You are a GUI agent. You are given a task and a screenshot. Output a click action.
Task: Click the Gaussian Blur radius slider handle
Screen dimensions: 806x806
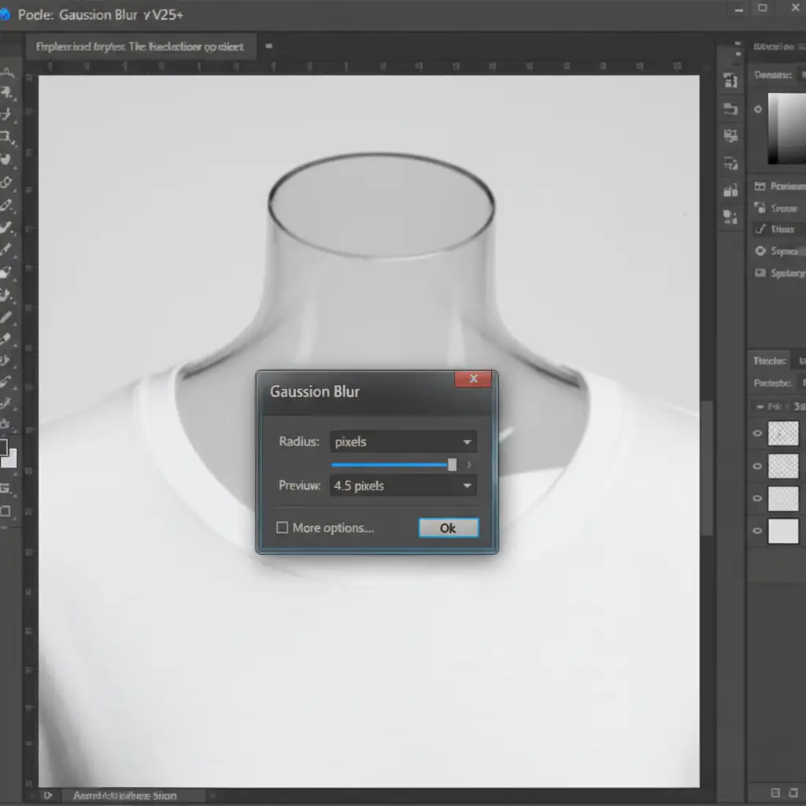[452, 465]
